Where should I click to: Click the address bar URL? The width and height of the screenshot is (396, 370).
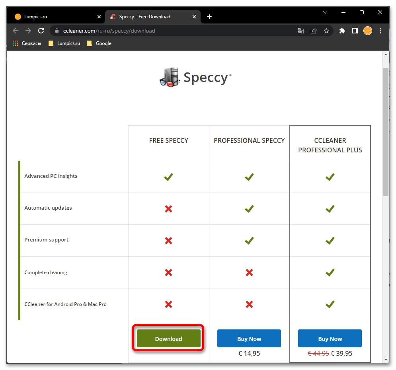coord(109,31)
